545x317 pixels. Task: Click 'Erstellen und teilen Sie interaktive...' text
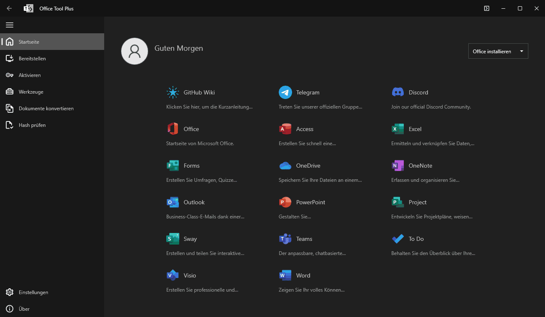tap(205, 253)
